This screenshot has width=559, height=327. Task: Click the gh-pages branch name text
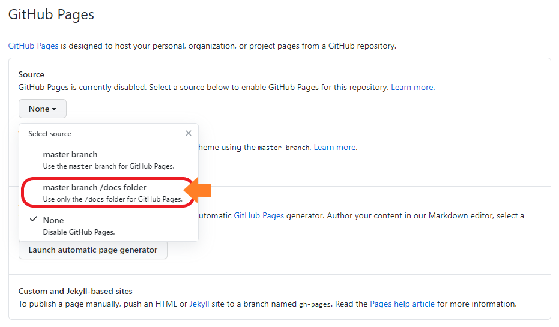tap(315, 304)
